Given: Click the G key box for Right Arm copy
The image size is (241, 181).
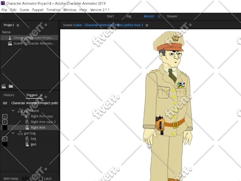Looking at the screenshot, I should (5, 116).
